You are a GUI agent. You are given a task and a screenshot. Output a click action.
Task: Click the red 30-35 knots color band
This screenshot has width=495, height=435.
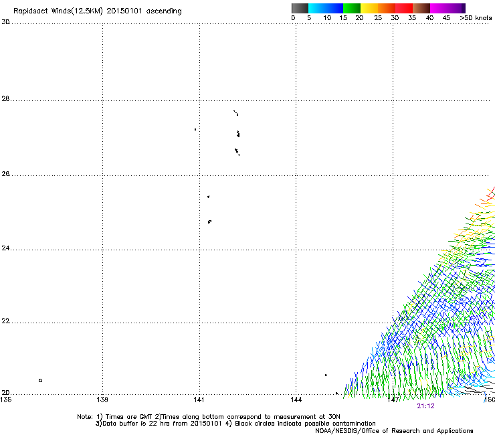404,8
